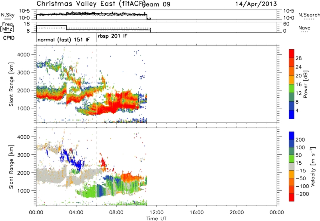Click the Velocity [m s-1] colorbar title

(313, 166)
